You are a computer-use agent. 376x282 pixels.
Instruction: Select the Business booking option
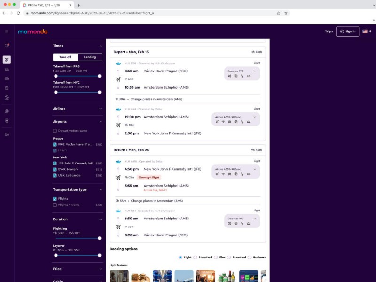[250, 257]
